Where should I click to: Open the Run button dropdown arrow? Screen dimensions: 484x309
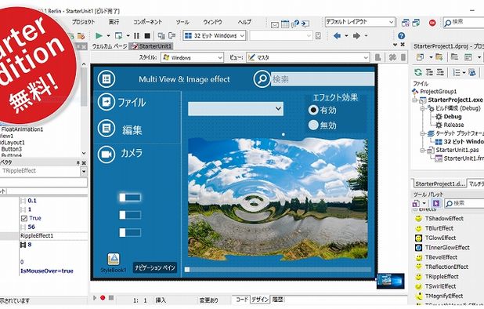coord(108,36)
